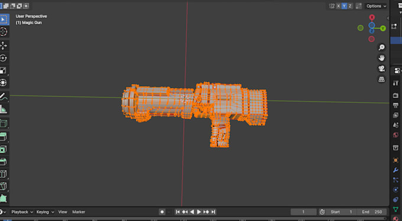Viewport: 402px width, 221px height.
Task: Open the Object Data mesh tab
Action: coord(395,209)
